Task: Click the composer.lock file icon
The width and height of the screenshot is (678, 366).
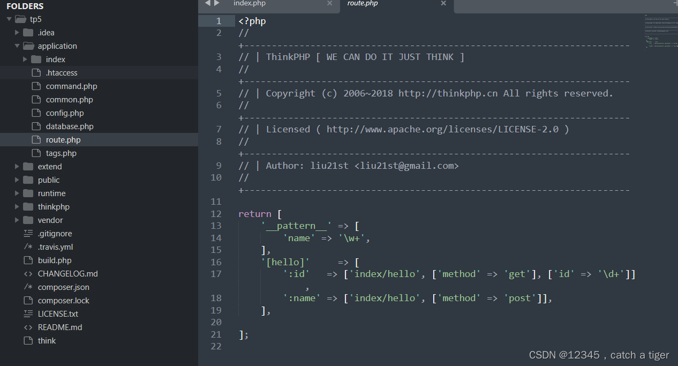Action: [28, 301]
